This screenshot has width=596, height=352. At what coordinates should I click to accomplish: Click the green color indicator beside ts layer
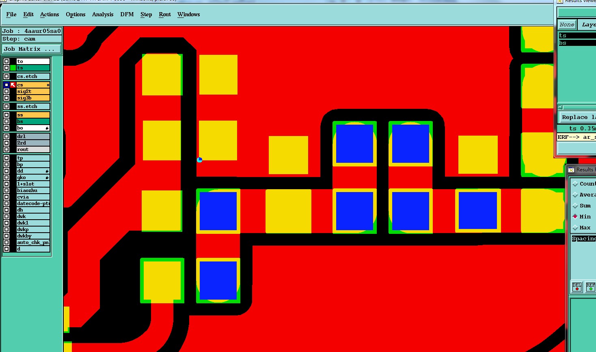pyautogui.click(x=13, y=68)
